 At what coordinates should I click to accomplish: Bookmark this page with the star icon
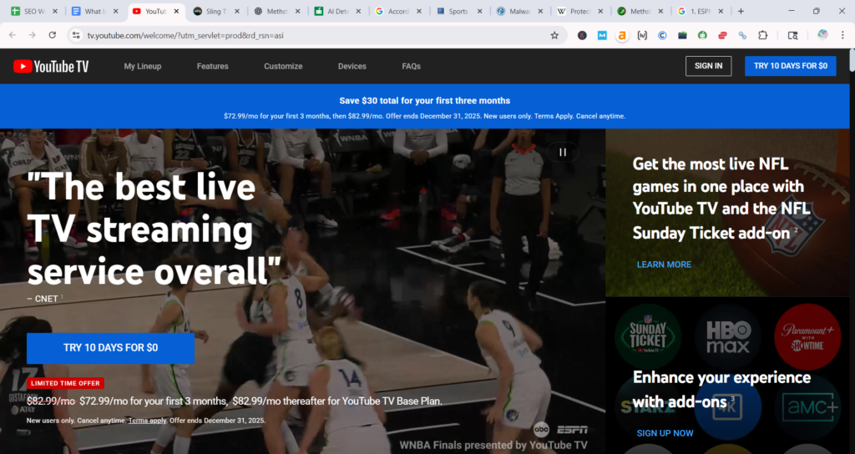tap(554, 35)
